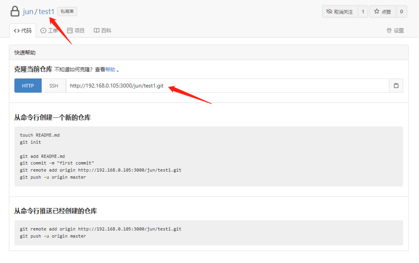Click the eye-slash icon on 取消关注
This screenshot has height=263, width=419.
pyautogui.click(x=329, y=11)
